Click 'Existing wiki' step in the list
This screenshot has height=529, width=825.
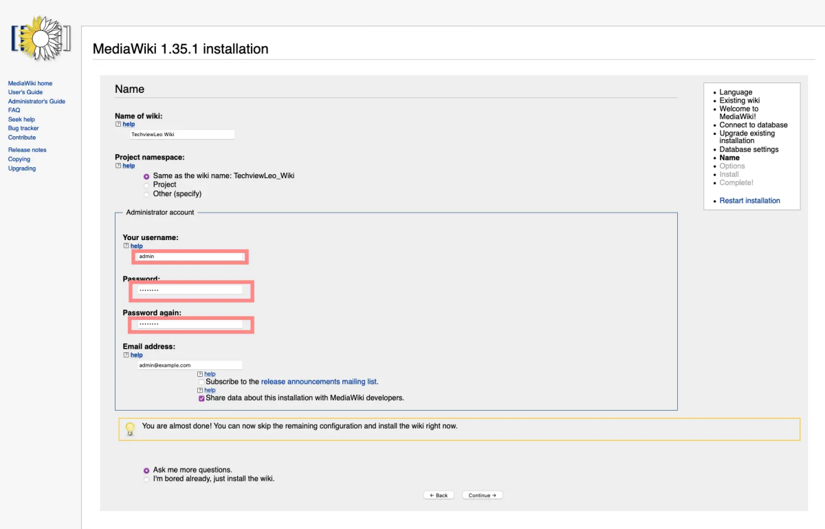740,100
